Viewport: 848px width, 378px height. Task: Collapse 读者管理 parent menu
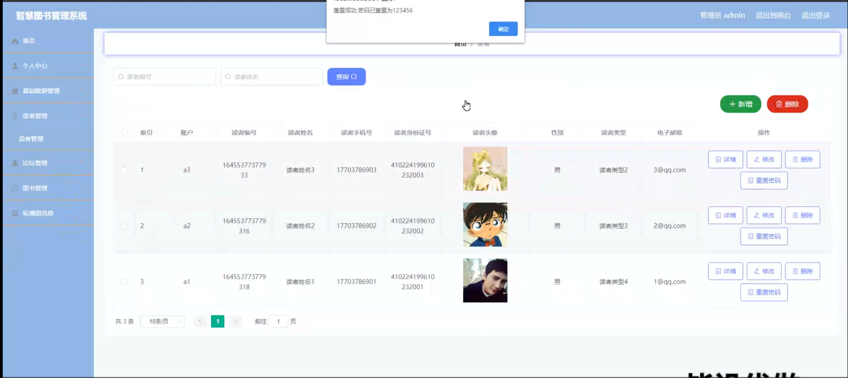point(48,116)
